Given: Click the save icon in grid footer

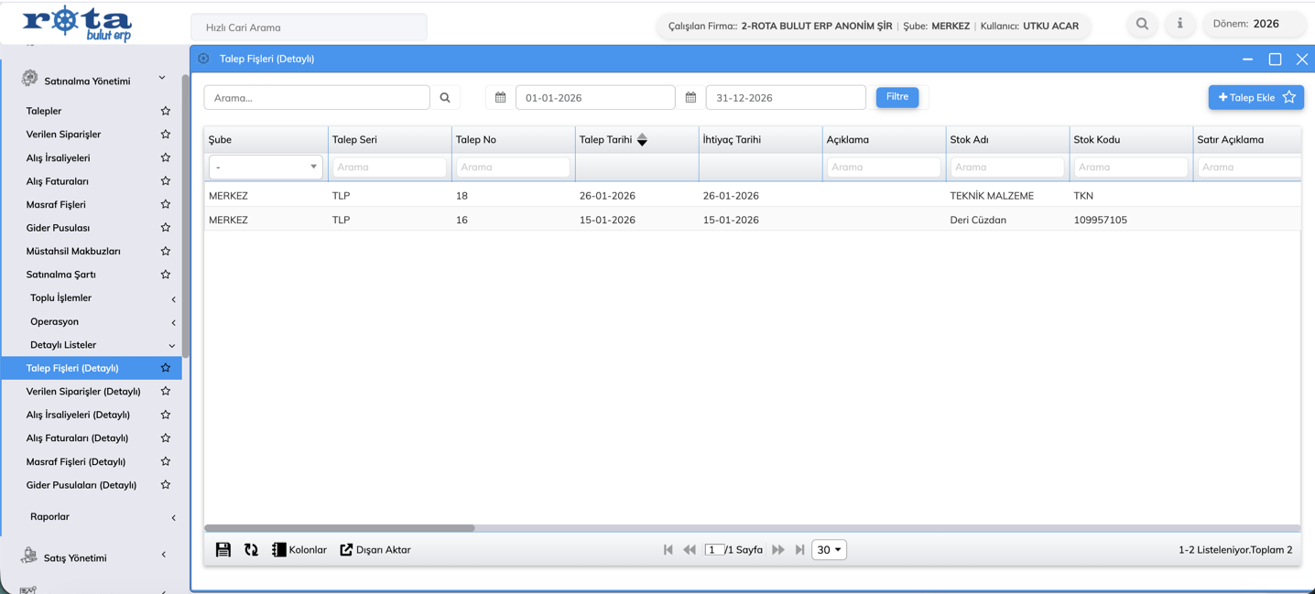Looking at the screenshot, I should coord(223,550).
